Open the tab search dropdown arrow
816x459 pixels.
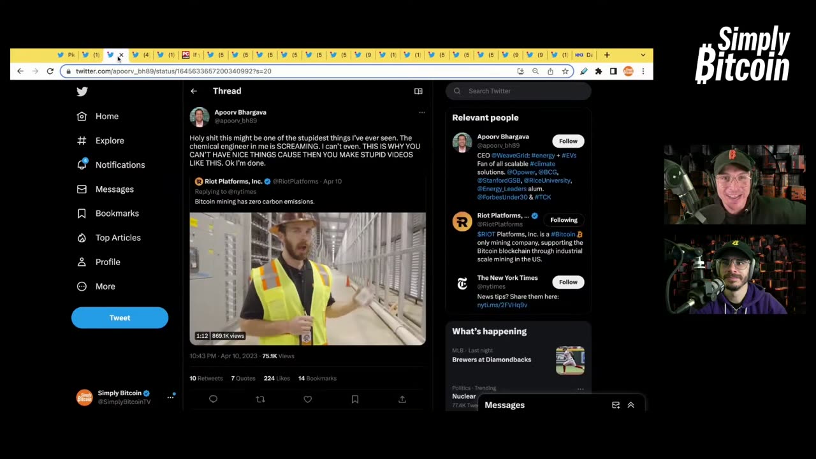[x=643, y=55]
